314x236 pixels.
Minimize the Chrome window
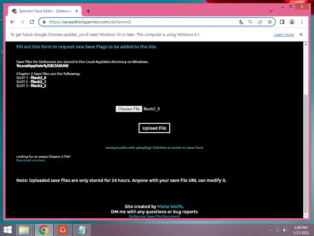[282, 7]
